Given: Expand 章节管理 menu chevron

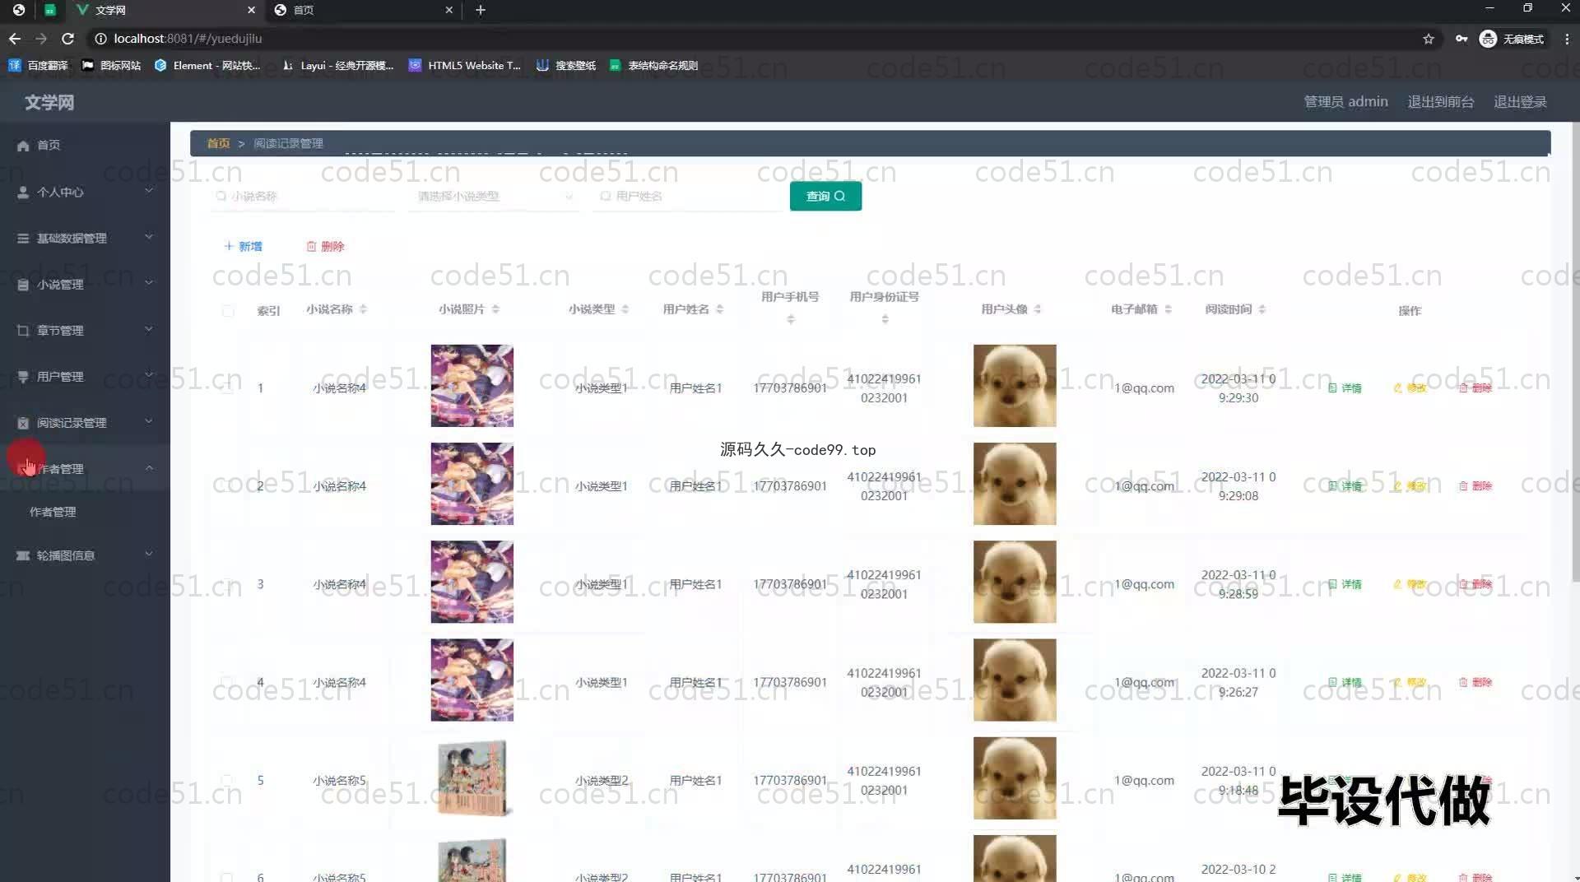Looking at the screenshot, I should click(149, 329).
